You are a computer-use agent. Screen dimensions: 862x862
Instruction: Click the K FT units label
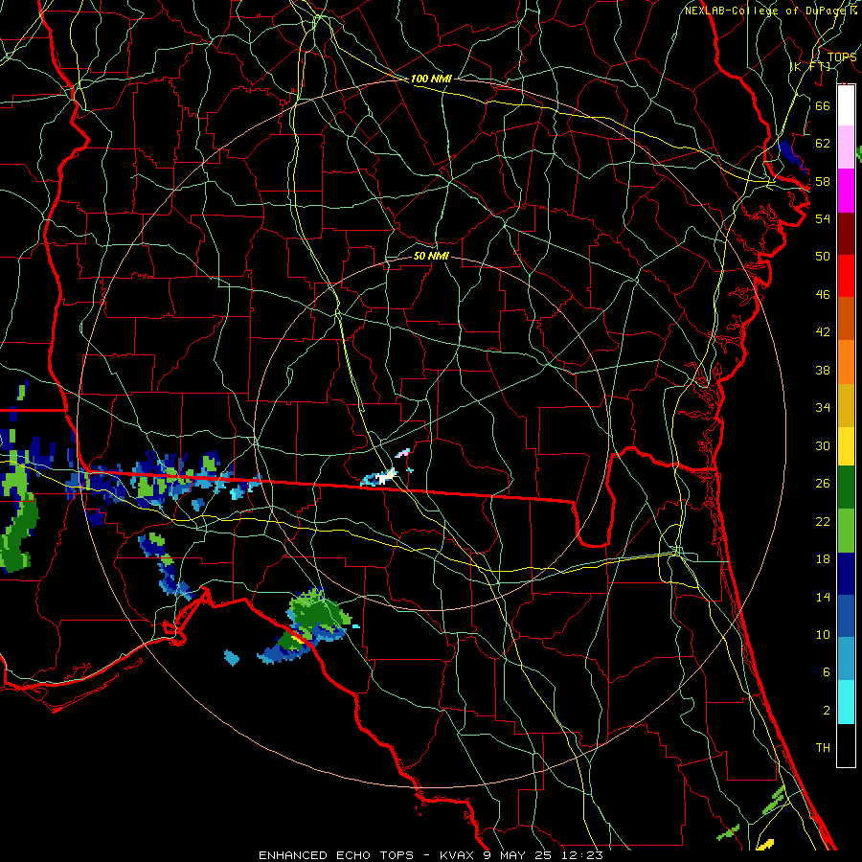809,66
